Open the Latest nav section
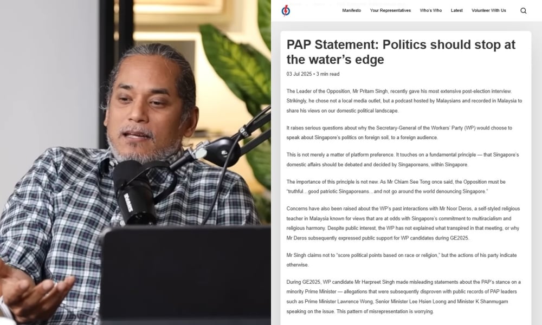The width and height of the screenshot is (542, 325). (x=456, y=10)
